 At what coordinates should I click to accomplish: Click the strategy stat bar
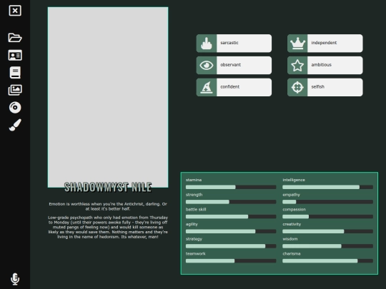(231, 246)
